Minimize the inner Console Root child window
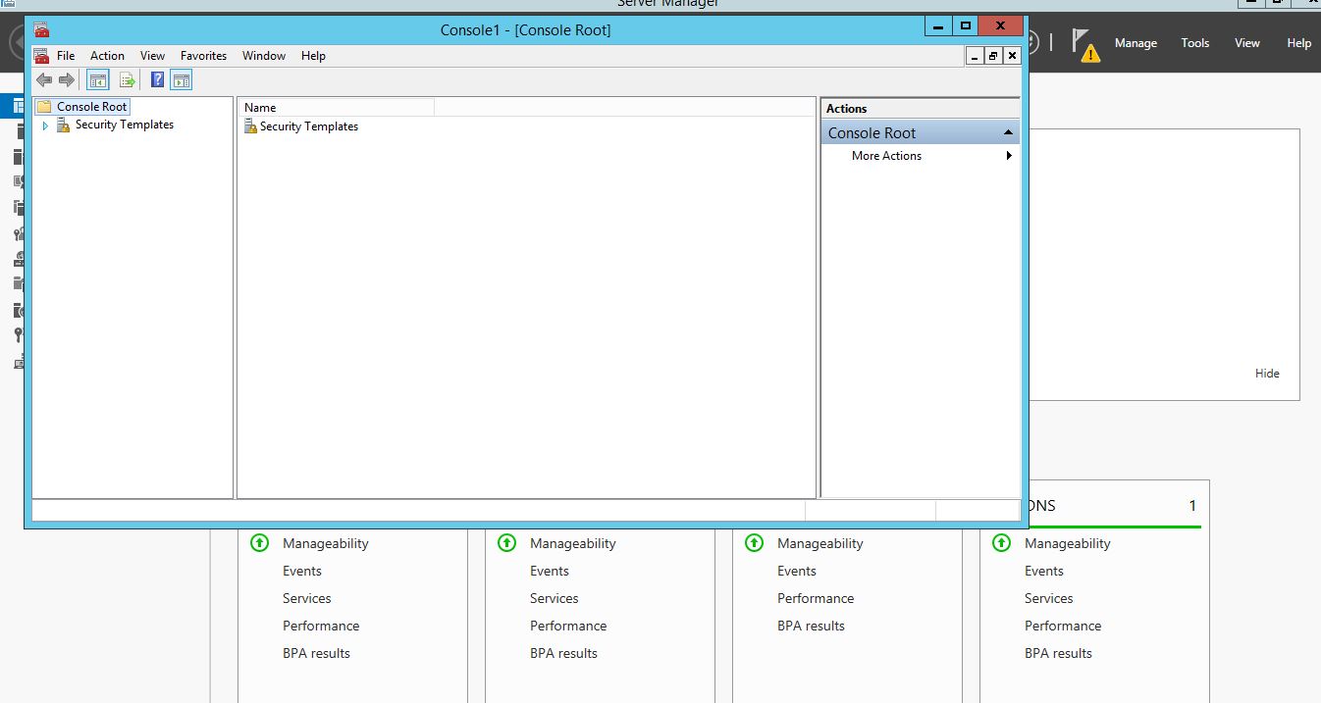The width and height of the screenshot is (1321, 703). (x=975, y=56)
